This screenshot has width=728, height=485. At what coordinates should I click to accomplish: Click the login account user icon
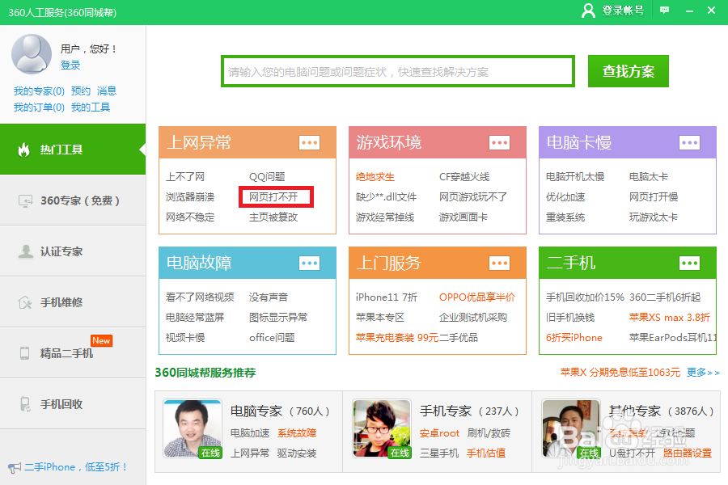pos(588,11)
